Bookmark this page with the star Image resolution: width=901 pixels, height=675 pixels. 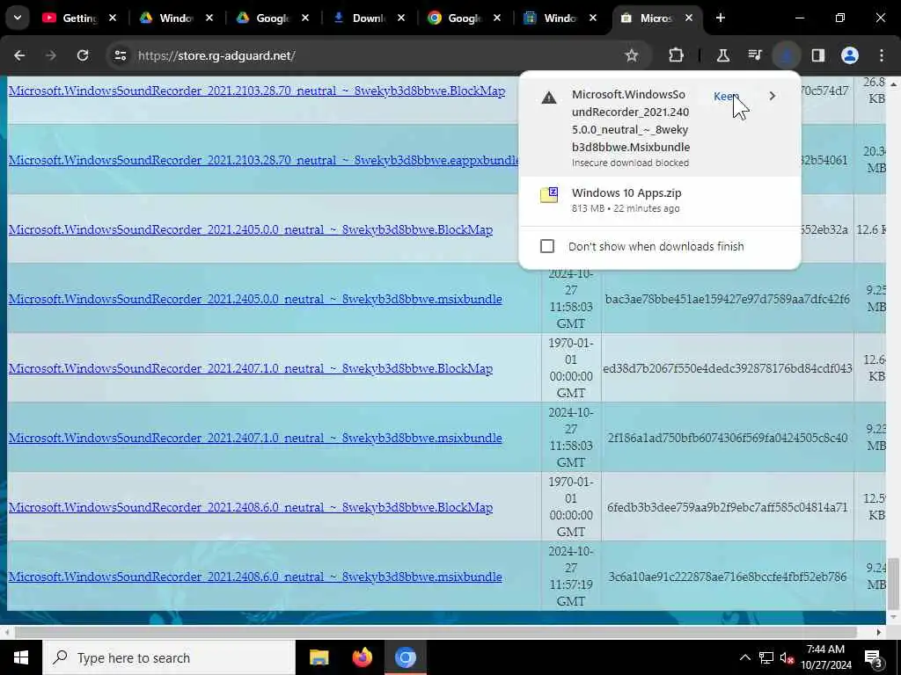coord(632,55)
